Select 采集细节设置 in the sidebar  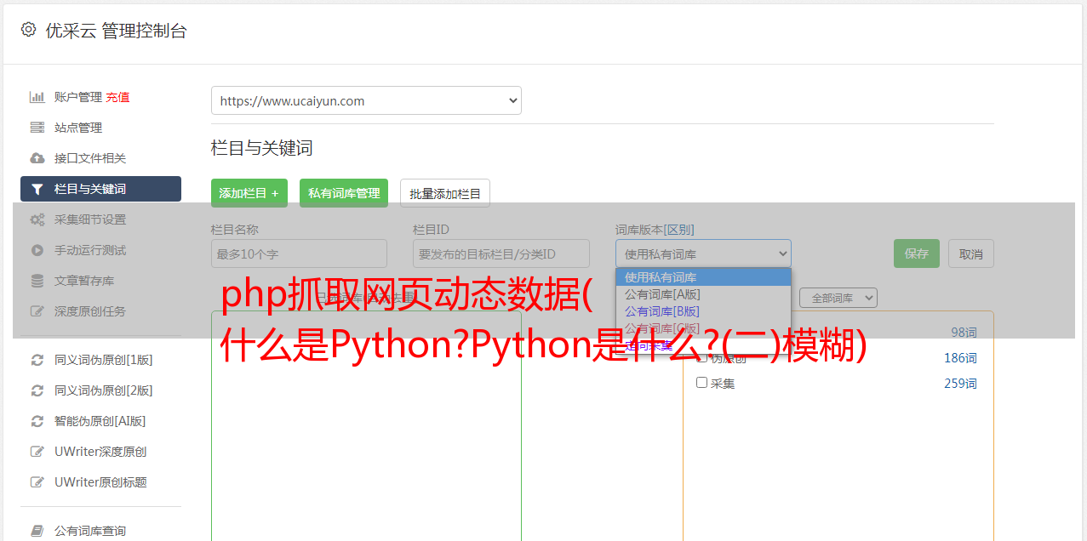[90, 219]
